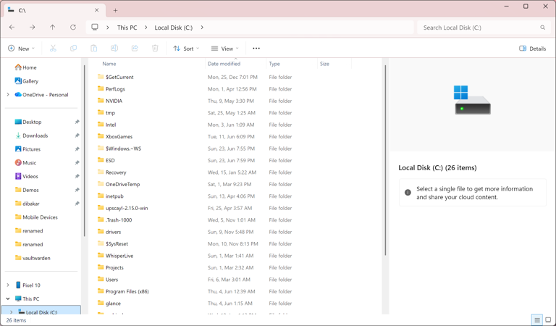Go up one directory level
This screenshot has width=556, height=326.
click(x=52, y=28)
